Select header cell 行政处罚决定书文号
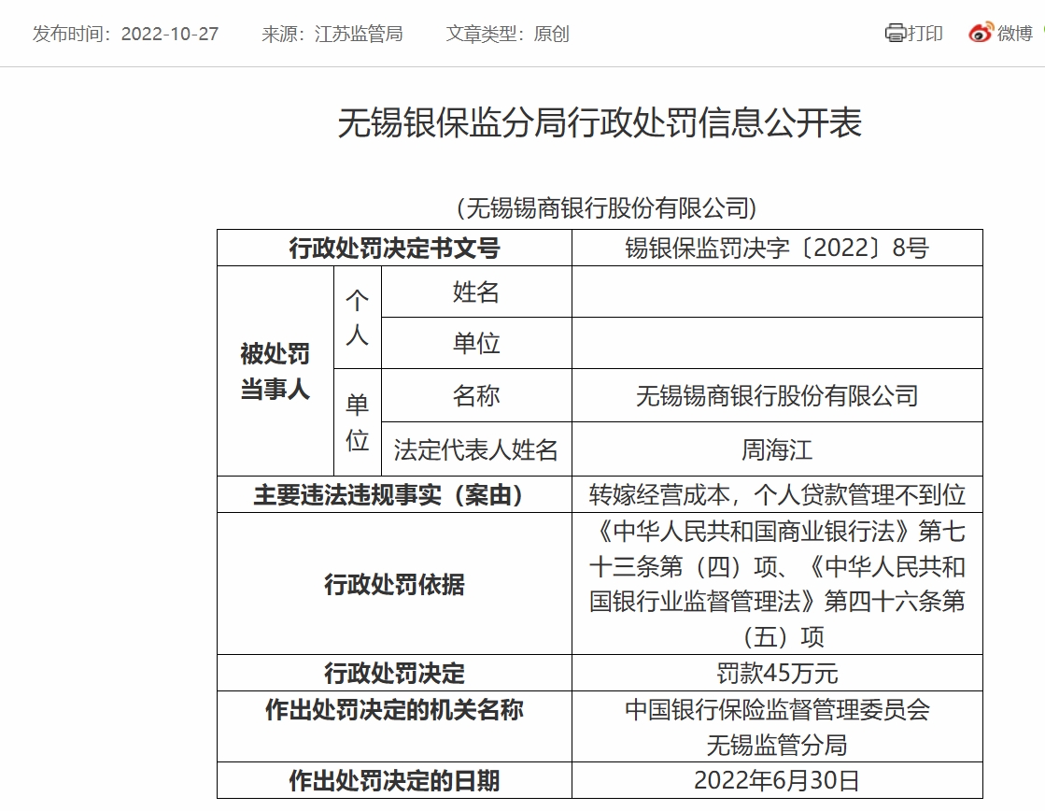 (394, 249)
